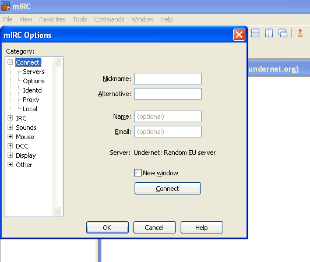Click category list scroll up arrow

[x=57, y=62]
